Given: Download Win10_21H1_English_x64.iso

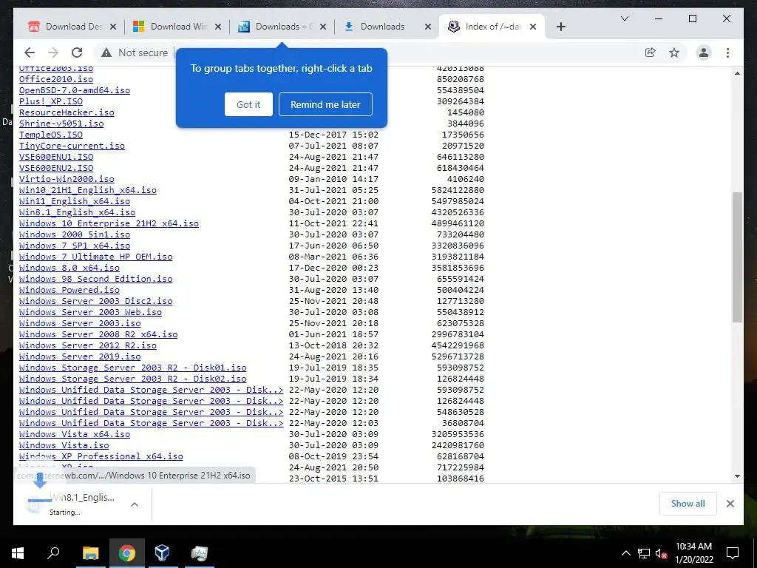Looking at the screenshot, I should click(88, 190).
